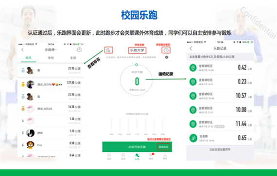Image resolution: width=277 pixels, height=176 pixels.
Task: Go back from the 乐跑记录 screen
Action: coord(191,48)
